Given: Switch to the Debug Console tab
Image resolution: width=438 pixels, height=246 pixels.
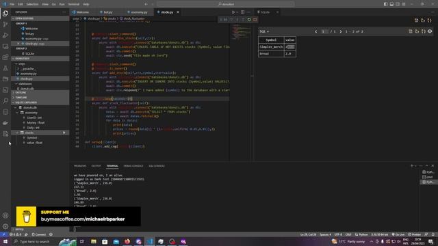Looking at the screenshot, I should (133, 166).
